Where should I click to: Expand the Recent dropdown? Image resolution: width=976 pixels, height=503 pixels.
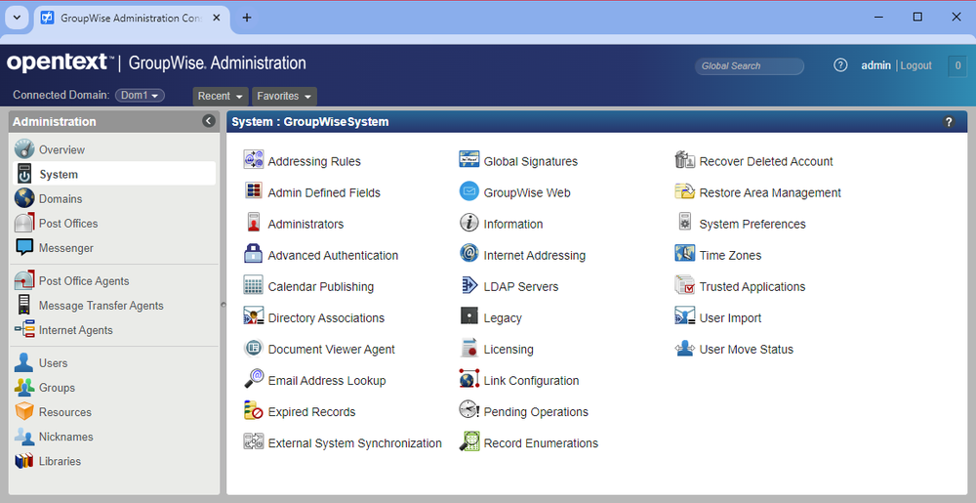(x=221, y=96)
